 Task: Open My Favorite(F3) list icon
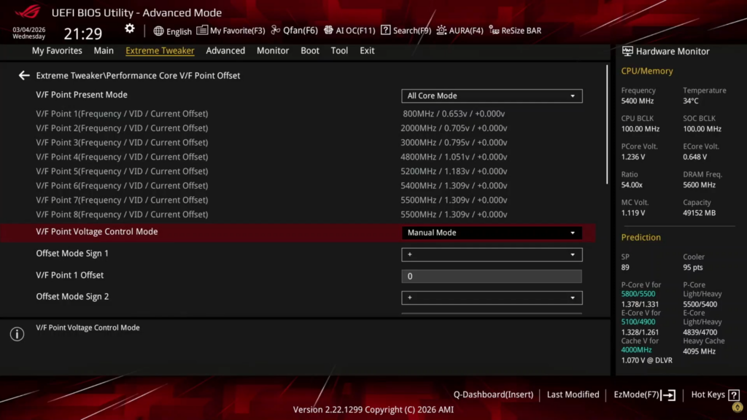pos(202,31)
